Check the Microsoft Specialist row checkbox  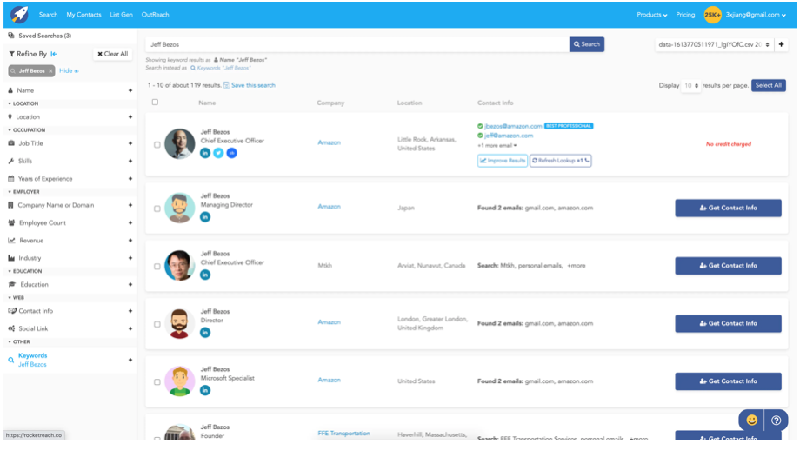pyautogui.click(x=157, y=382)
